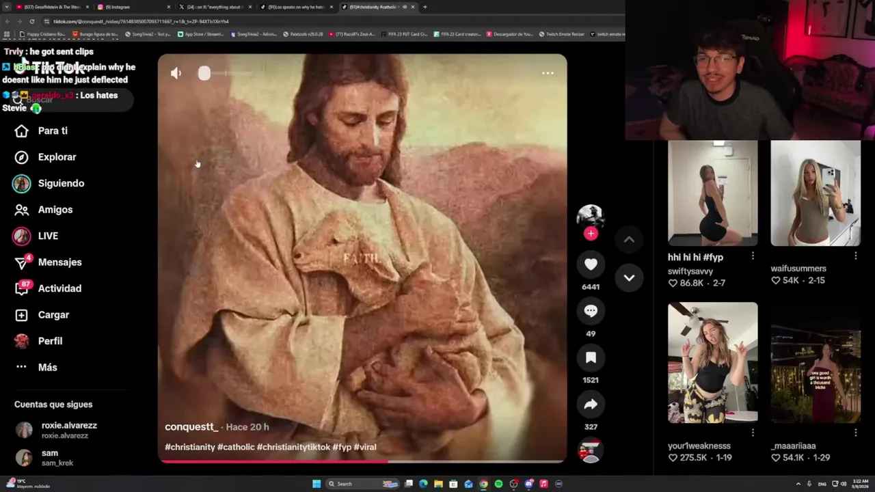Click the your1weaknesss username
This screenshot has width=875, height=492.
coord(699,446)
